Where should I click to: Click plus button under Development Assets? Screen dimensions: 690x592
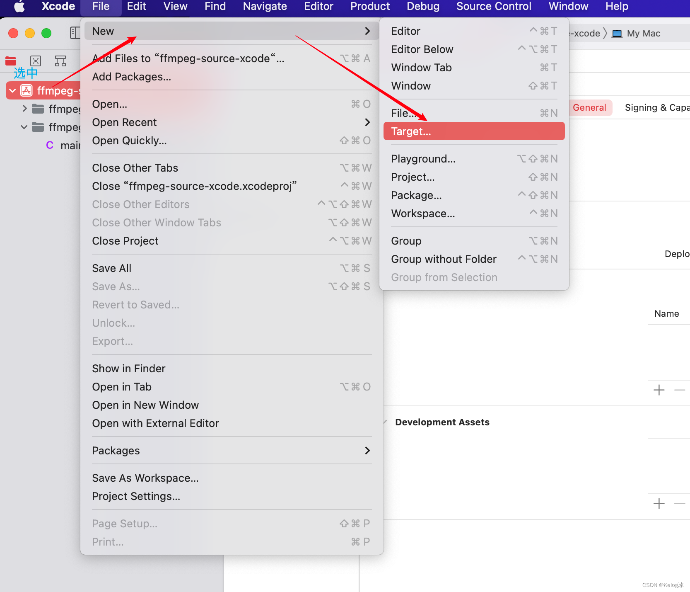click(x=659, y=504)
